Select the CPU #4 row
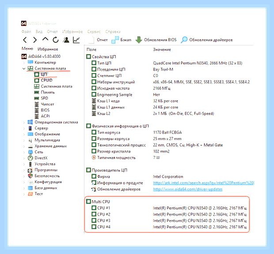The width and height of the screenshot is (274, 254). click(169, 227)
